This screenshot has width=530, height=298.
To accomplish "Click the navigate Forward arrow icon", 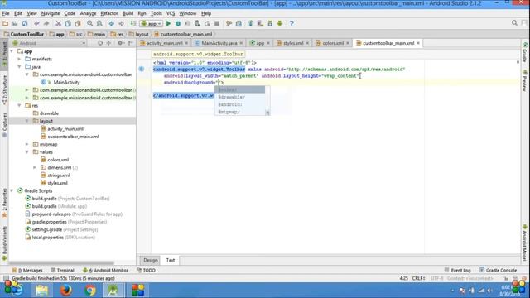I will pos(121,24).
